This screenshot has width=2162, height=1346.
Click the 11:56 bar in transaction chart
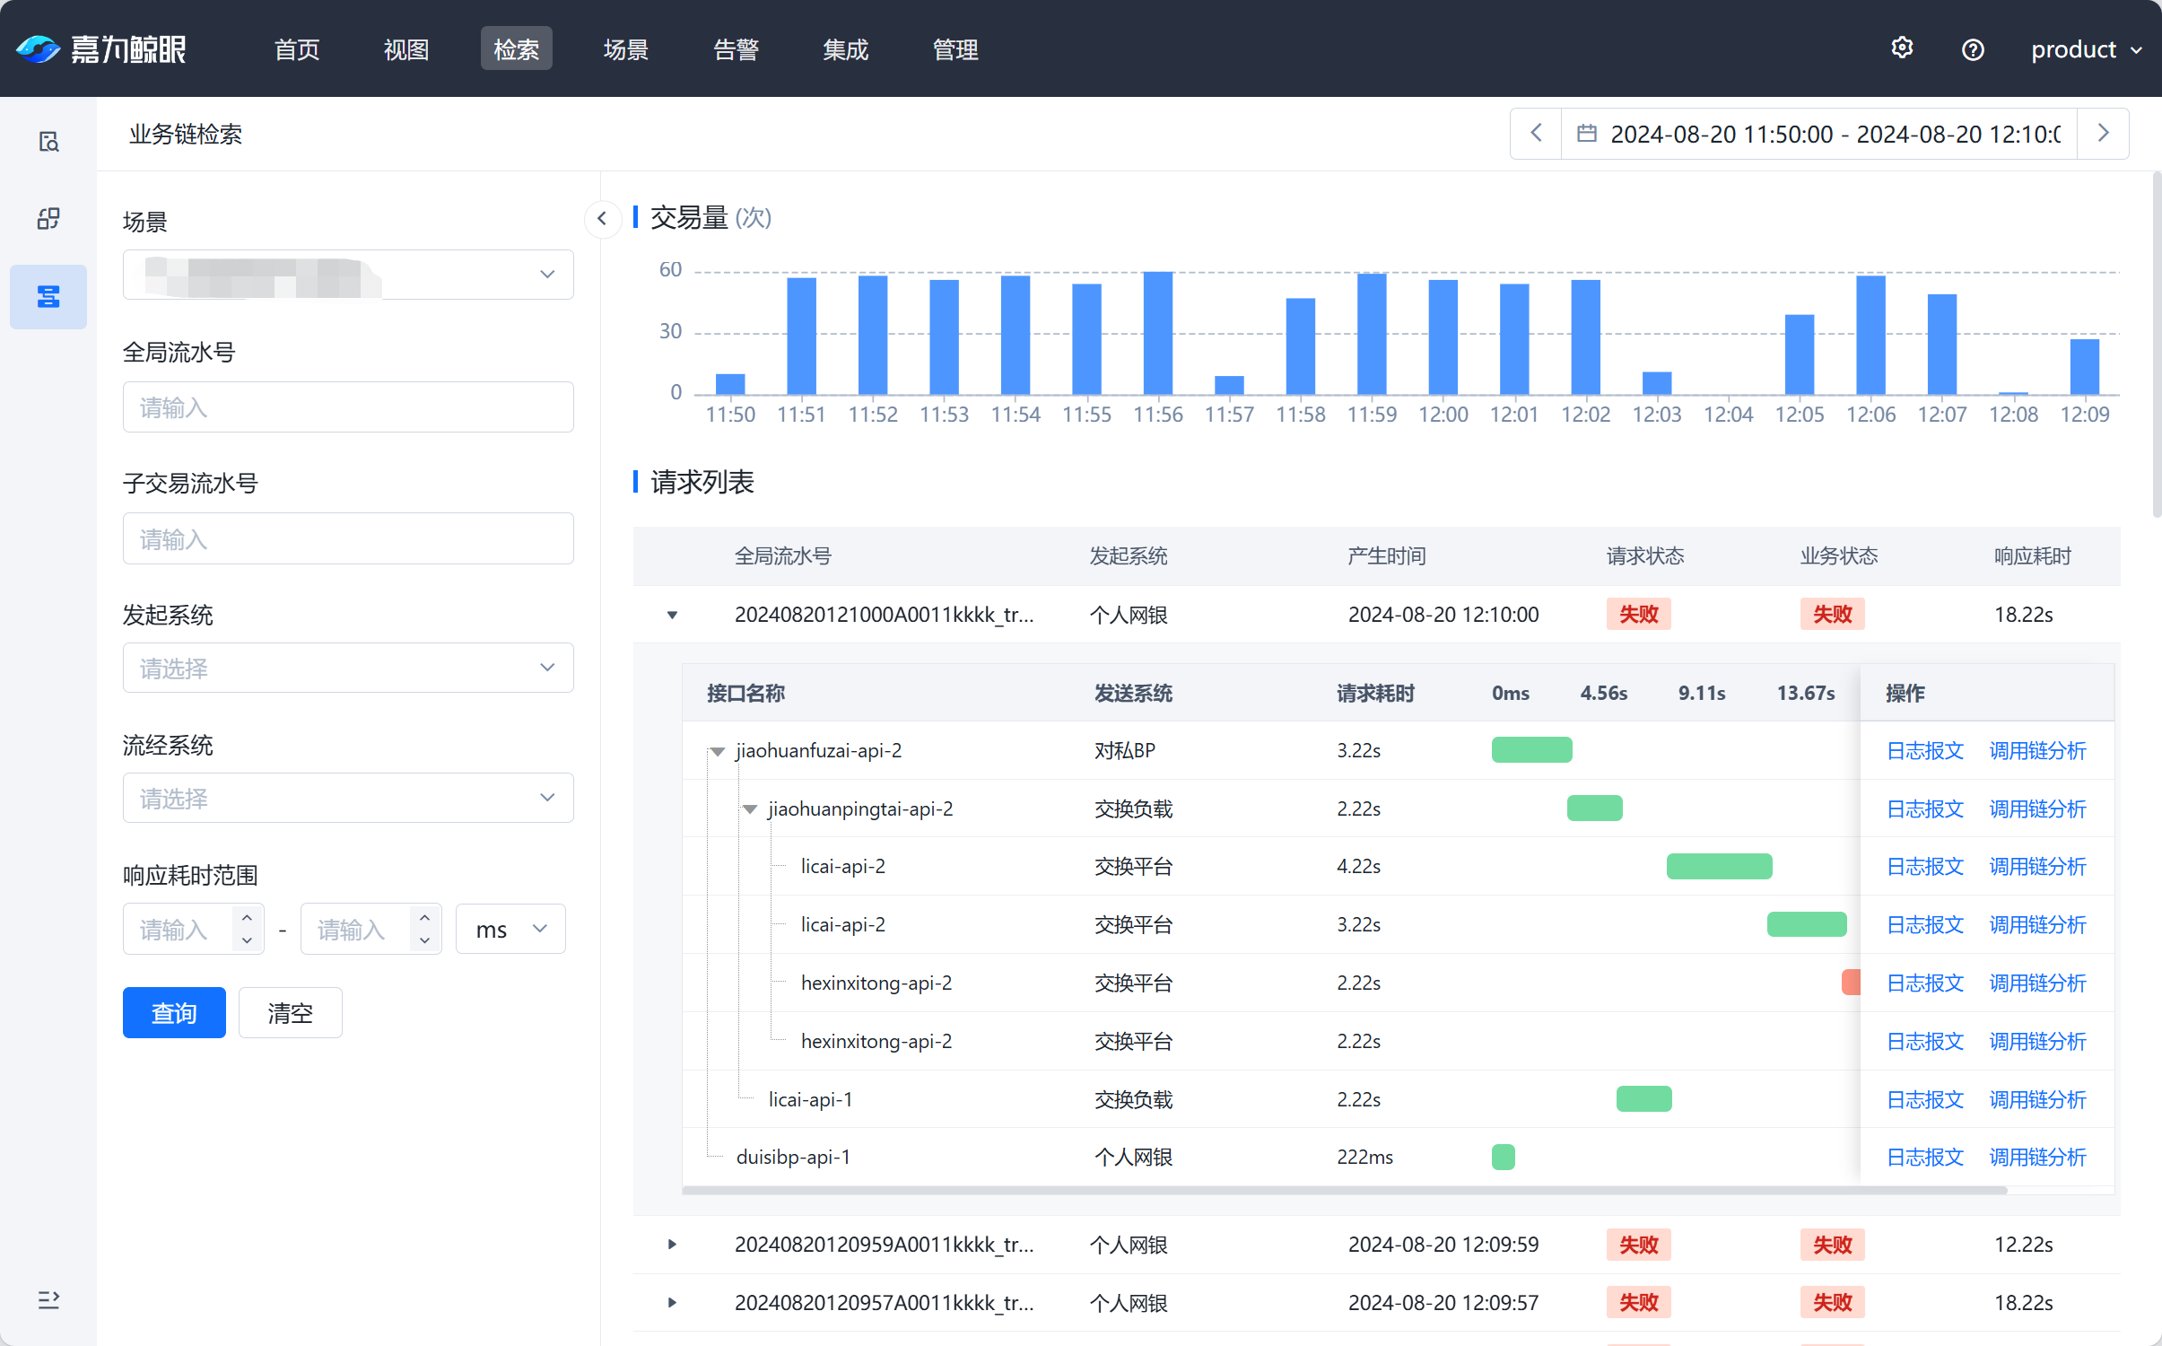(x=1157, y=332)
